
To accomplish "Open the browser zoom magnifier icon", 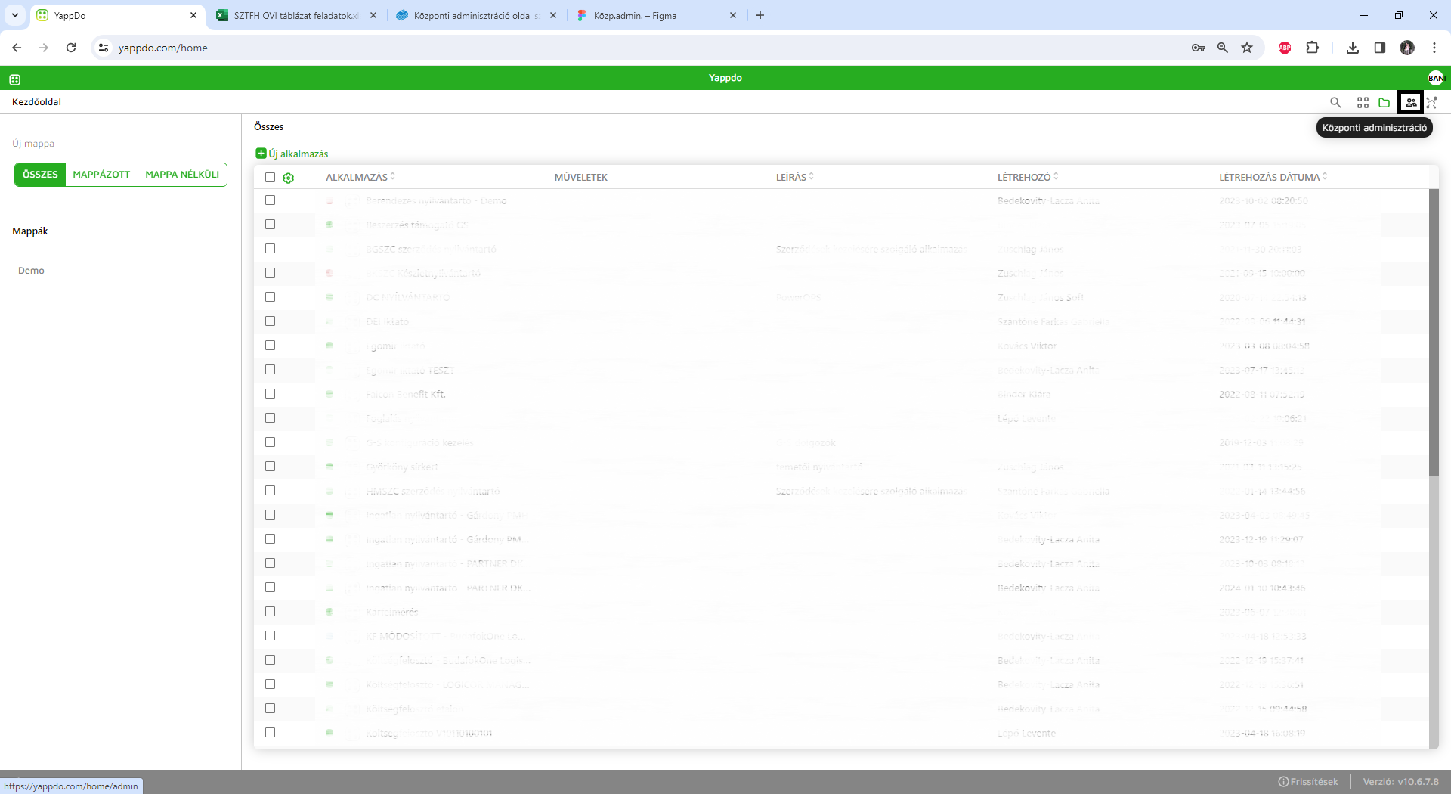I will (1222, 48).
